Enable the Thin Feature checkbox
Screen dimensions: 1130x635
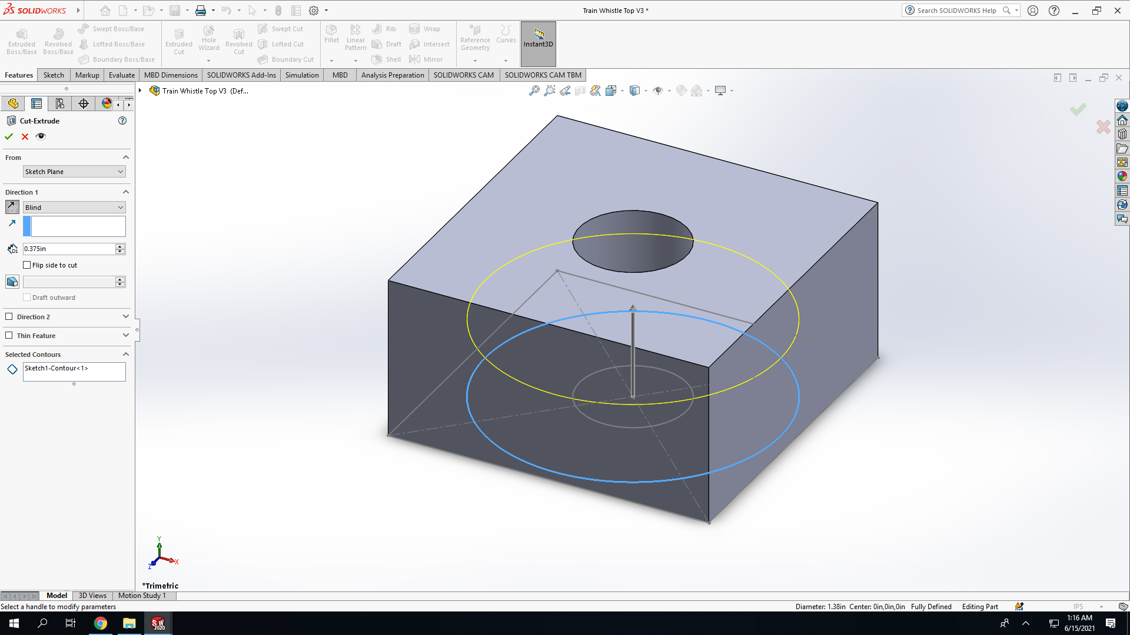click(9, 335)
